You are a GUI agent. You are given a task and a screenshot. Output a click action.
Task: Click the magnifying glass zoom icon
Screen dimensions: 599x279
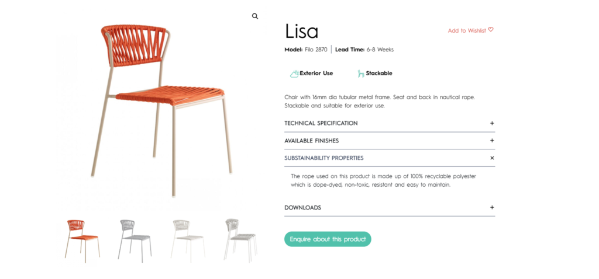coord(255,16)
